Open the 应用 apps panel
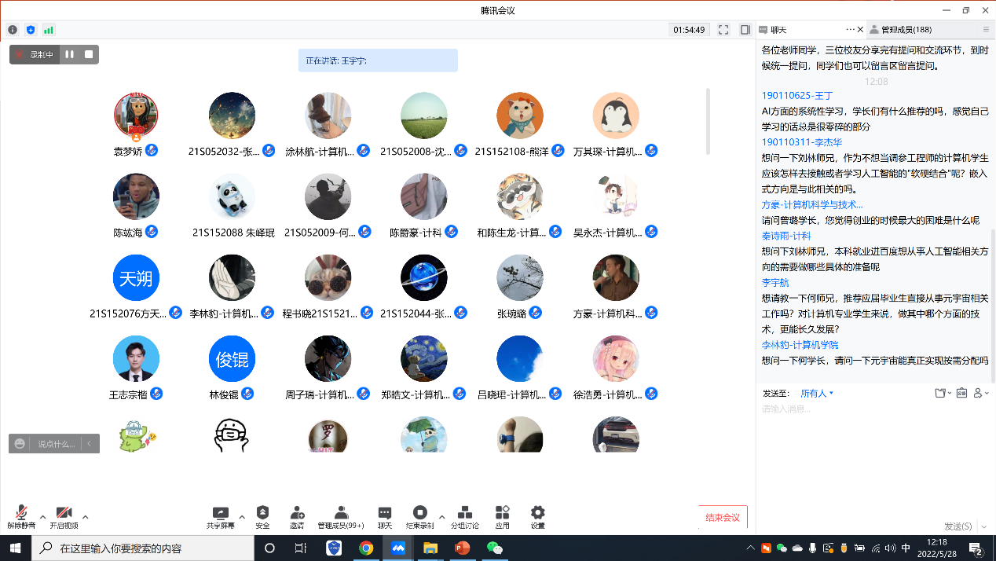Image resolution: width=996 pixels, height=561 pixels. tap(502, 516)
